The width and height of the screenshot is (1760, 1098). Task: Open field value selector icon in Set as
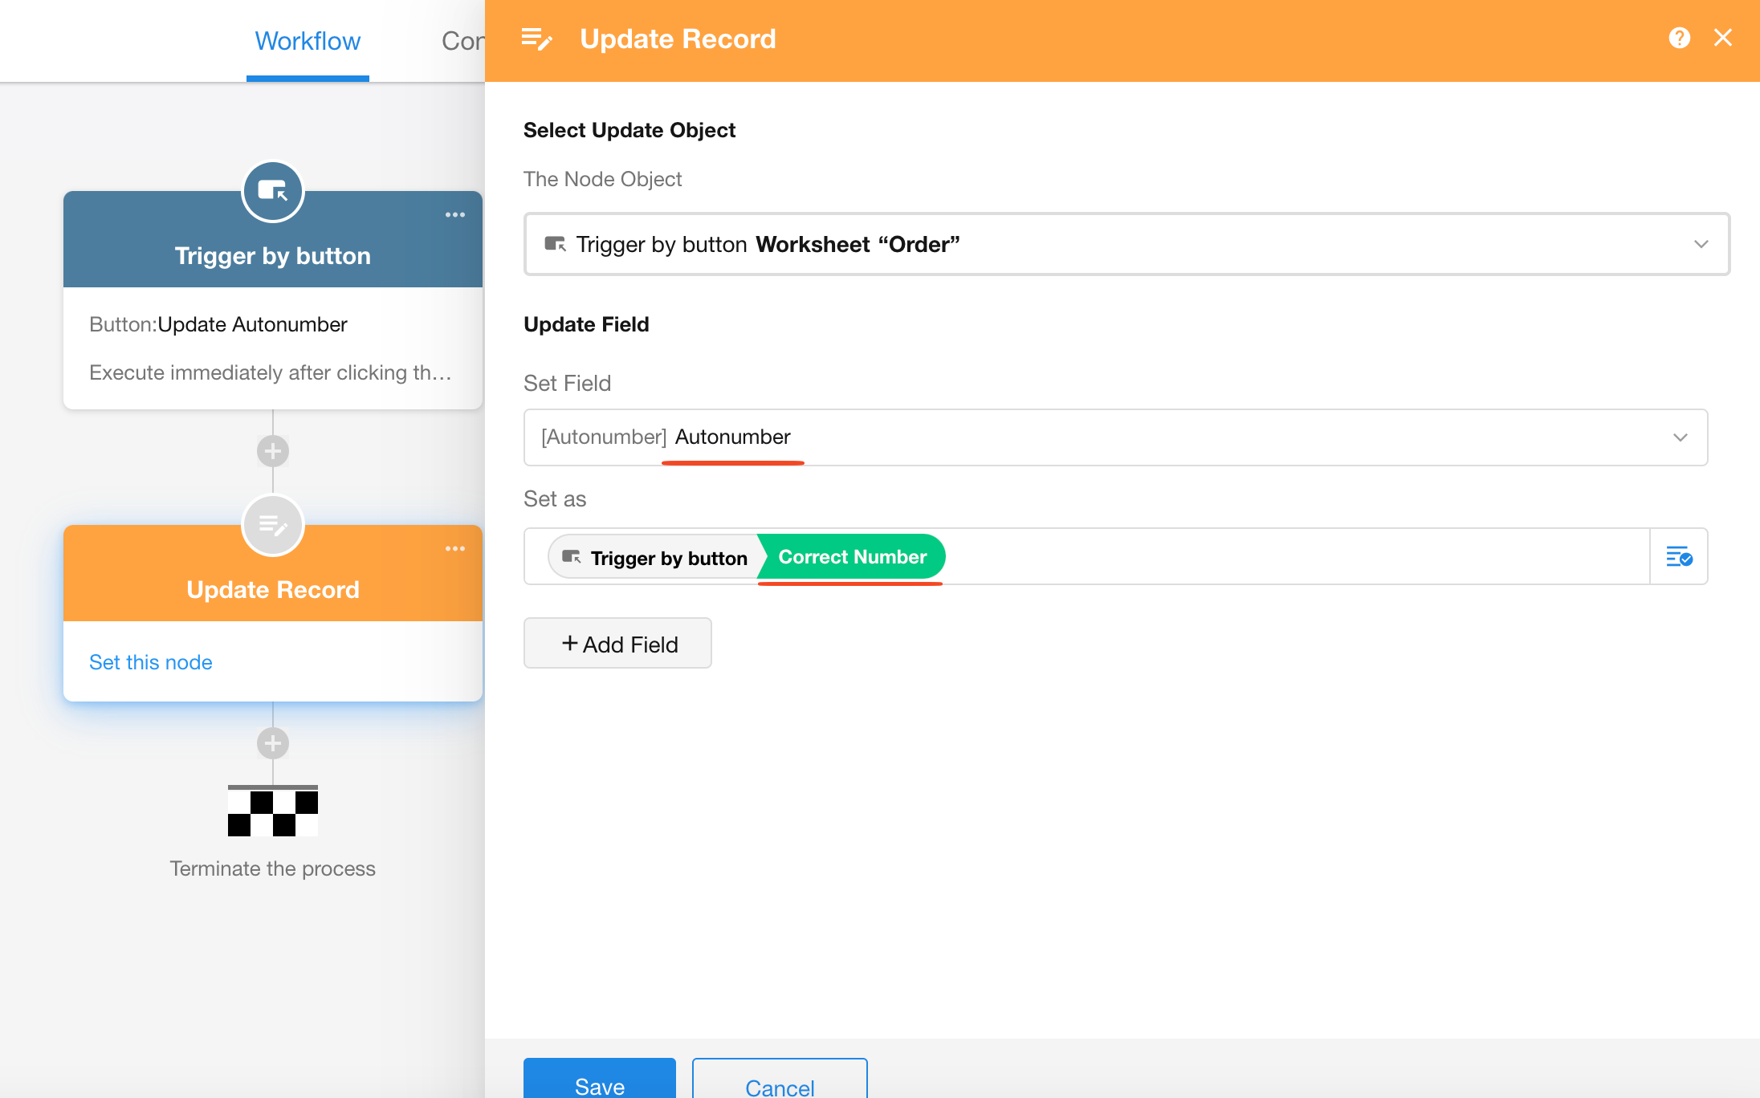pos(1679,556)
